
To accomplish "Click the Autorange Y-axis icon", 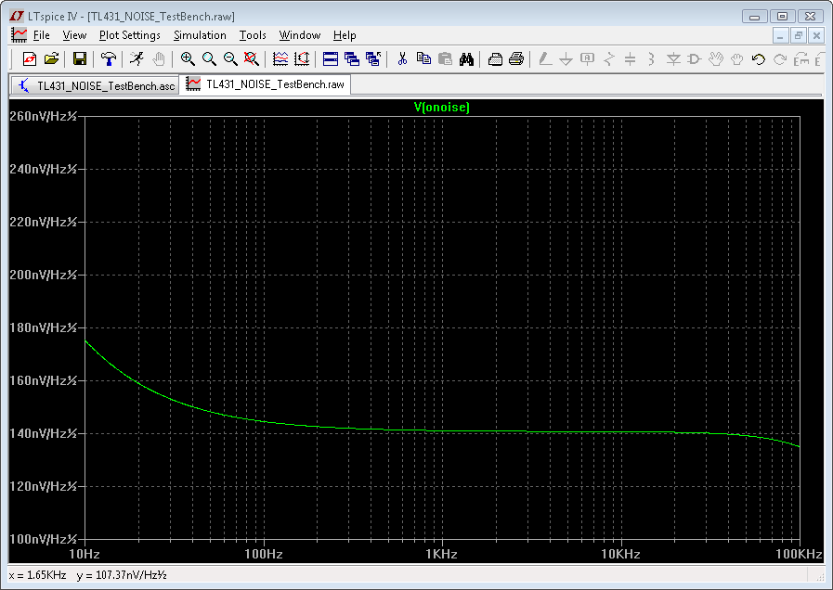I will (302, 58).
